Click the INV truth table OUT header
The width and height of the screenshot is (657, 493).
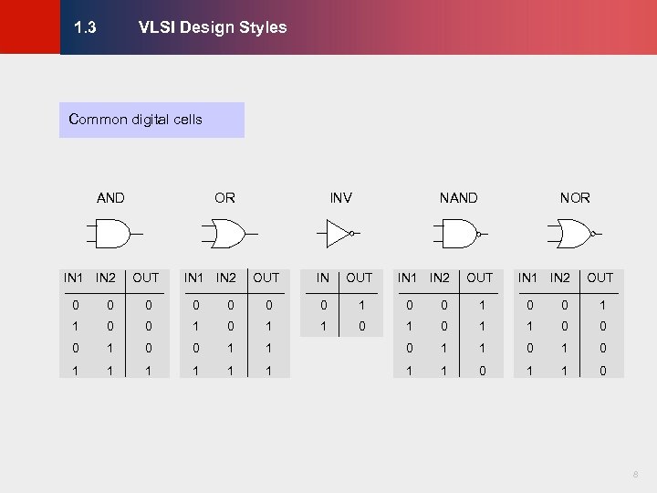(360, 278)
